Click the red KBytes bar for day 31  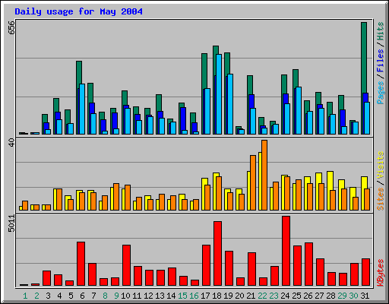coord(366,272)
